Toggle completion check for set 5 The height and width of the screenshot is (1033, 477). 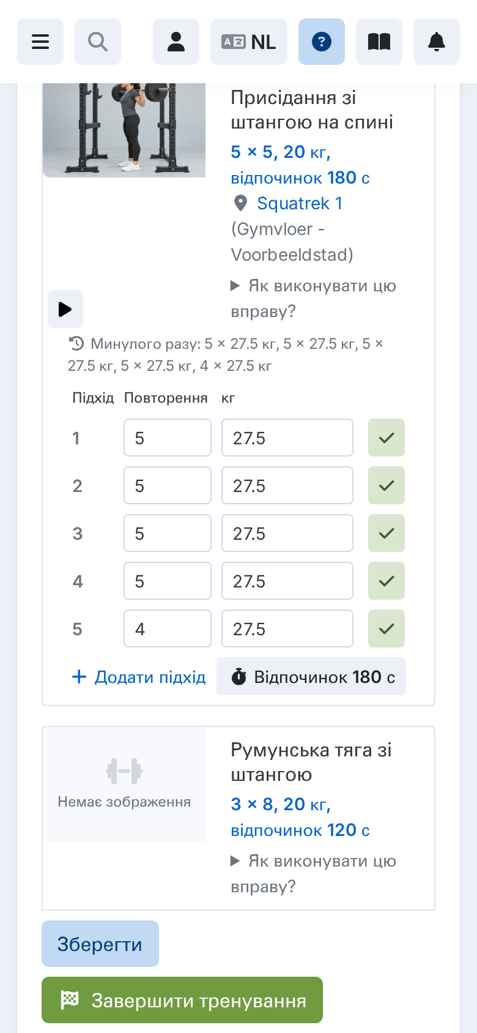point(386,628)
